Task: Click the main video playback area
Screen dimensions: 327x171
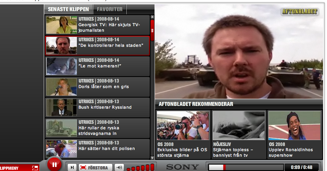Action: (x=239, y=52)
